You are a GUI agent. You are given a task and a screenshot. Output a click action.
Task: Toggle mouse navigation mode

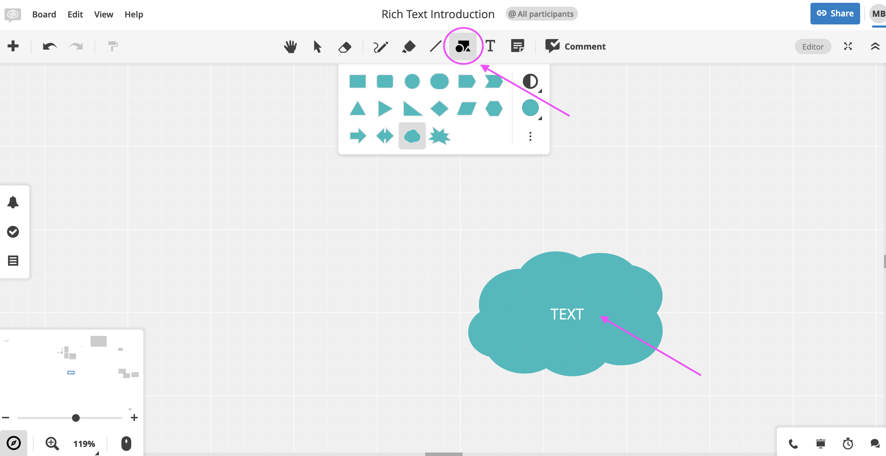tap(126, 443)
